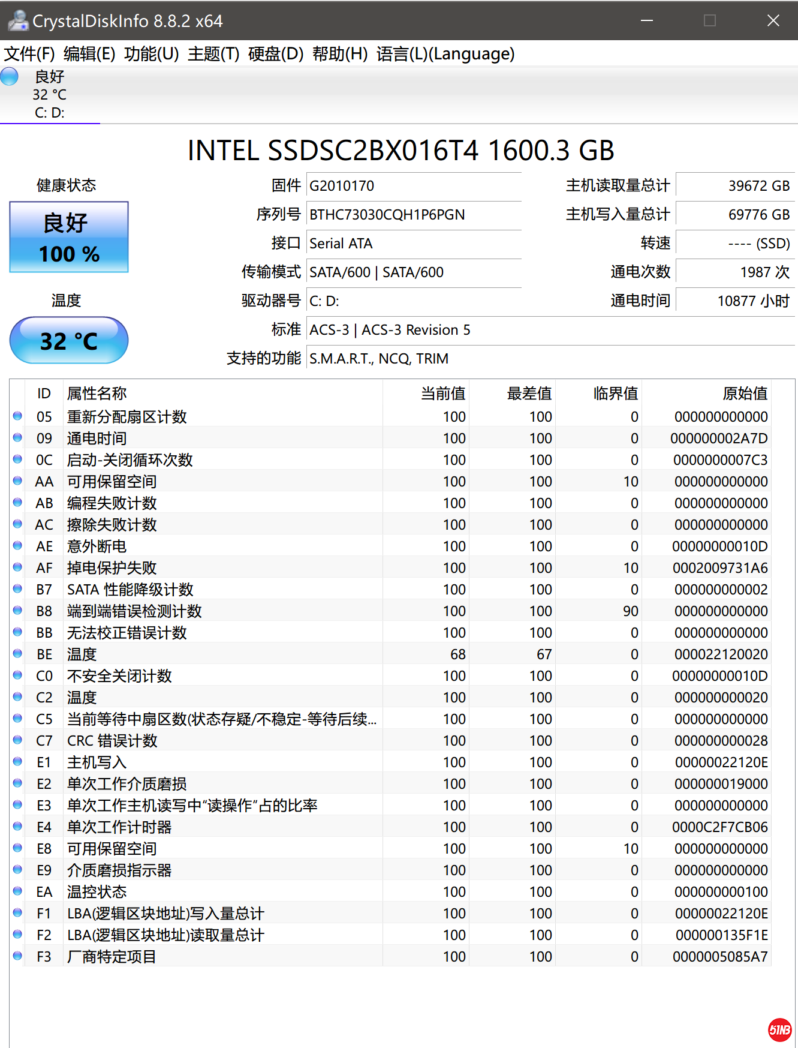
Task: Select the C: D: disk tab
Action: coord(50,95)
